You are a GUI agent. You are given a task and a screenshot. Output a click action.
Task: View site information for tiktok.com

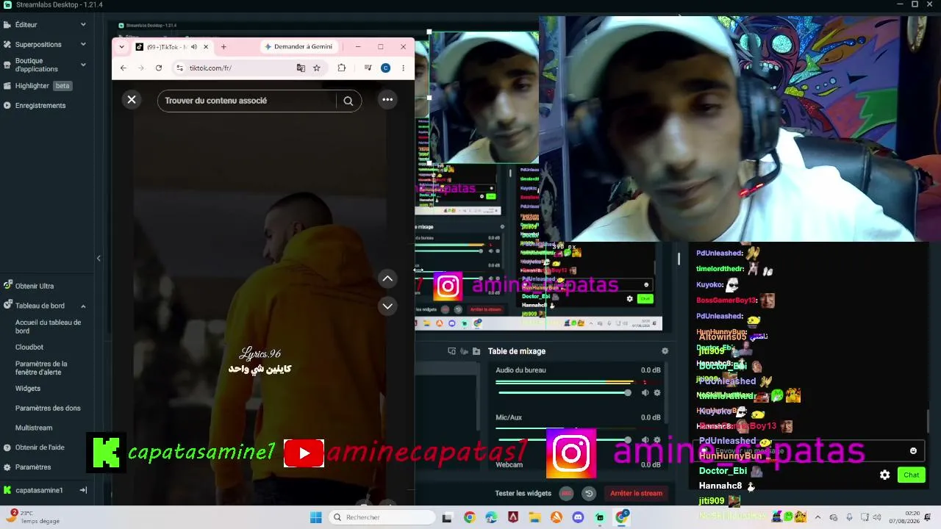tap(179, 68)
